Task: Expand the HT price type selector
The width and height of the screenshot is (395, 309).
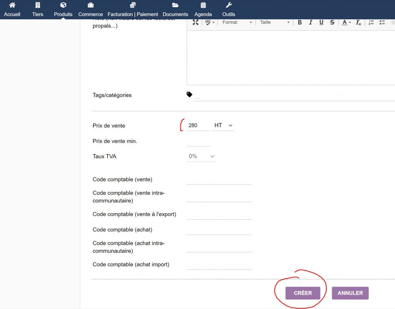Action: pyautogui.click(x=223, y=125)
